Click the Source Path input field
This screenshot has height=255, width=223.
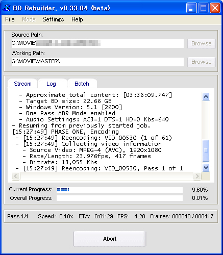coord(97,43)
